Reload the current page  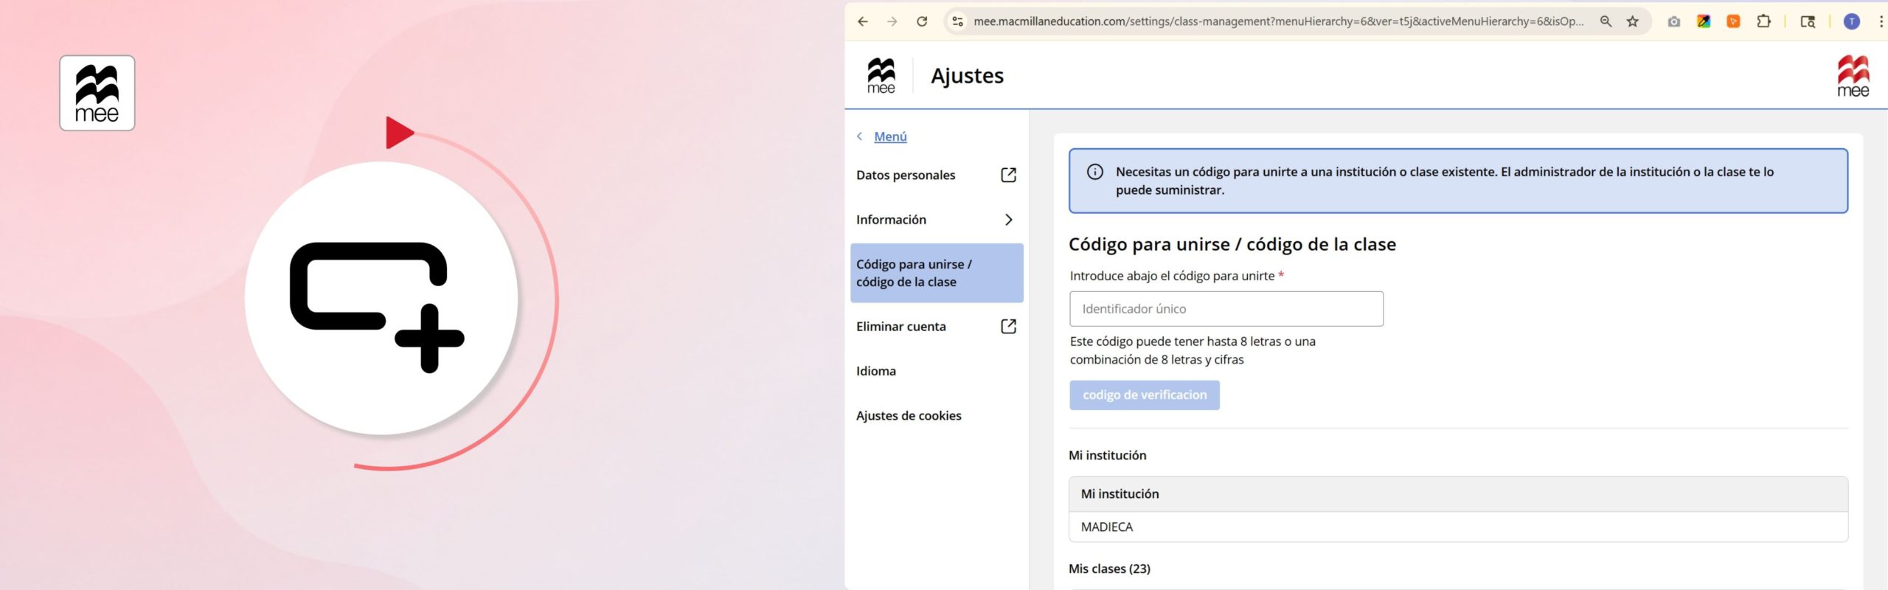coord(922,21)
